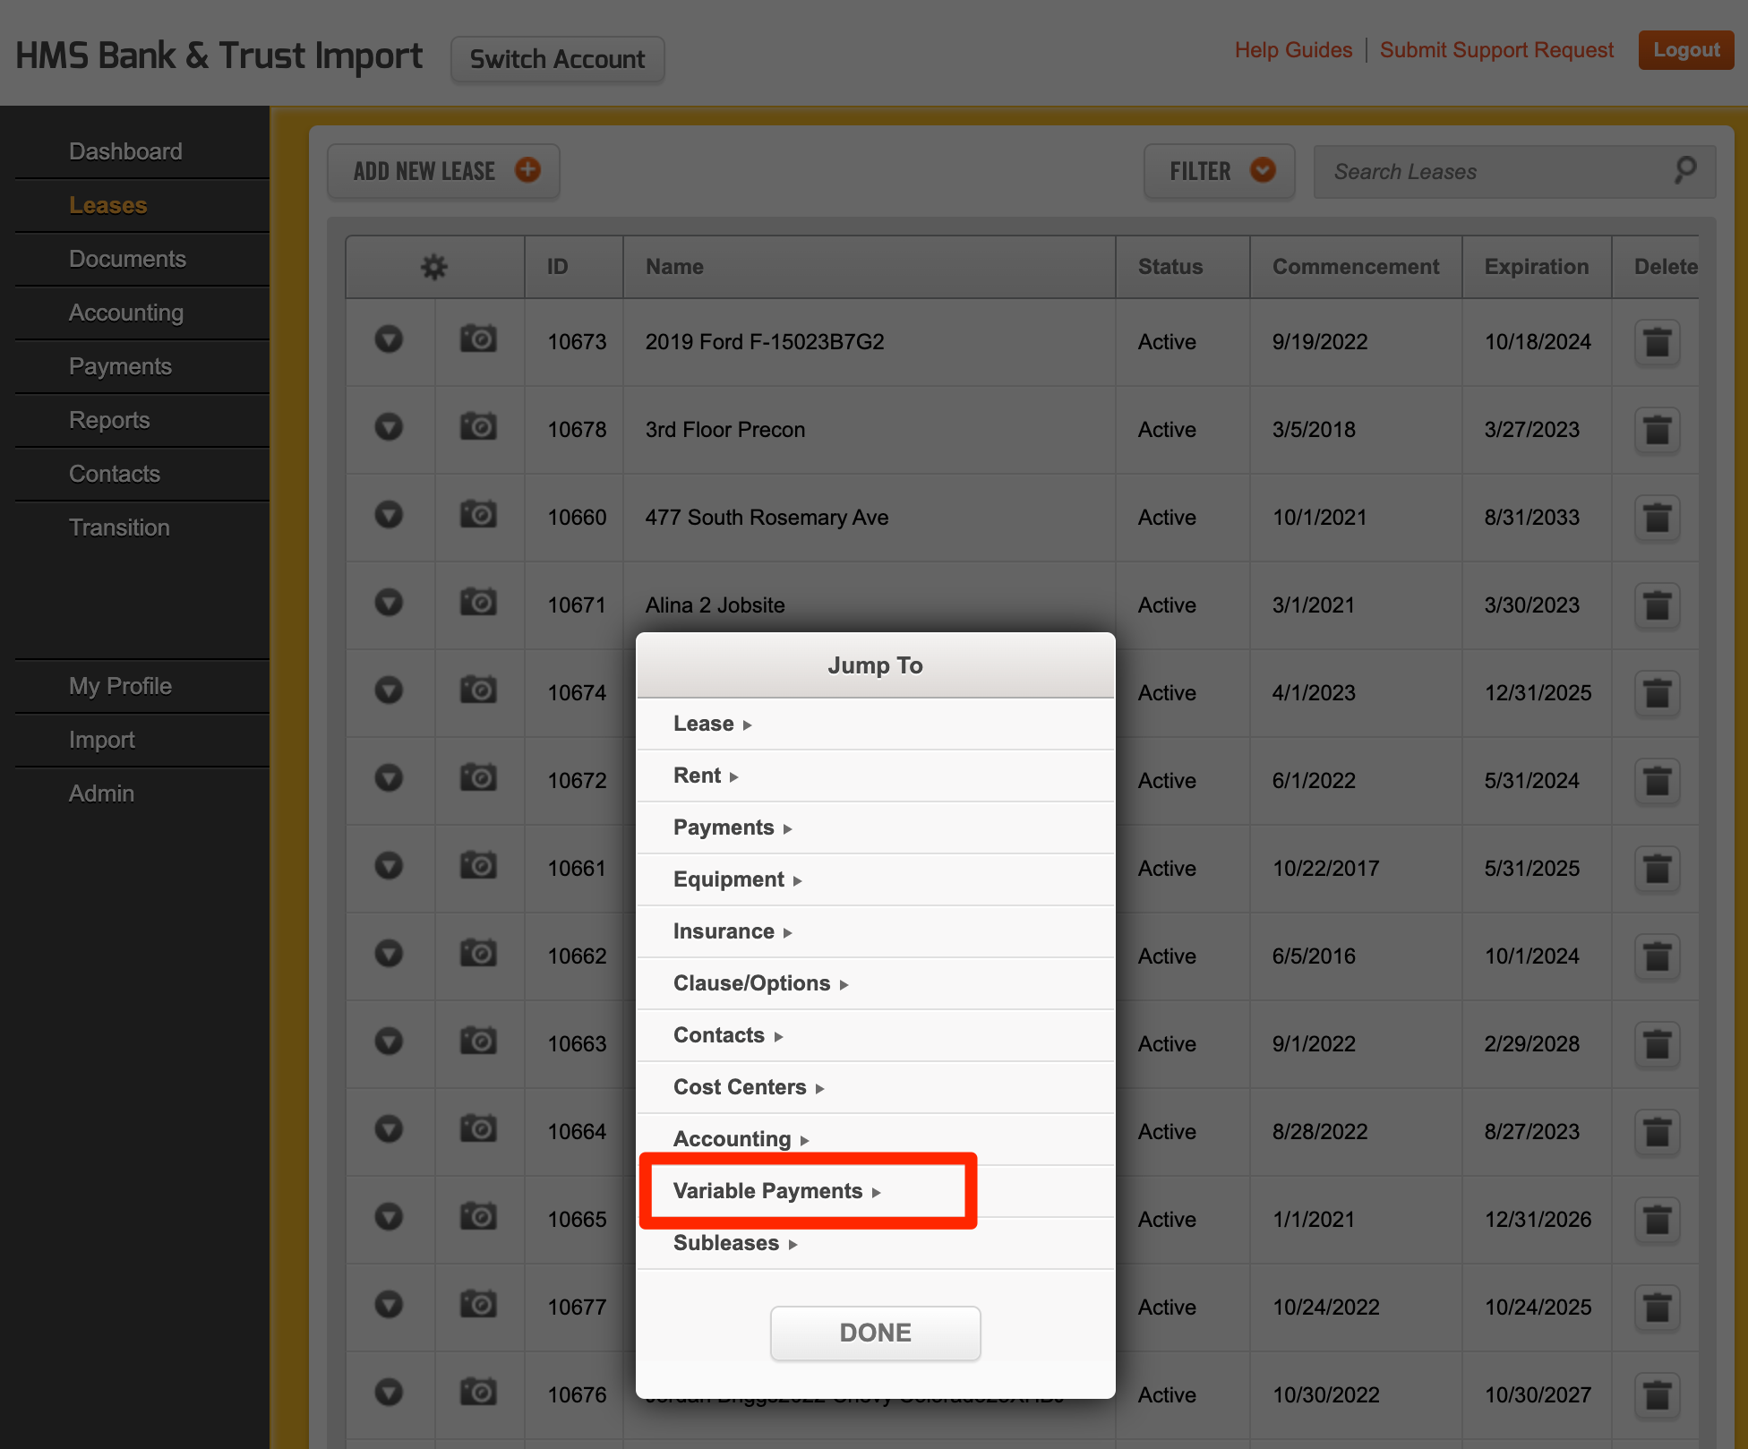
Task: Delete lease 10673 using trash icon
Action: coord(1657,342)
